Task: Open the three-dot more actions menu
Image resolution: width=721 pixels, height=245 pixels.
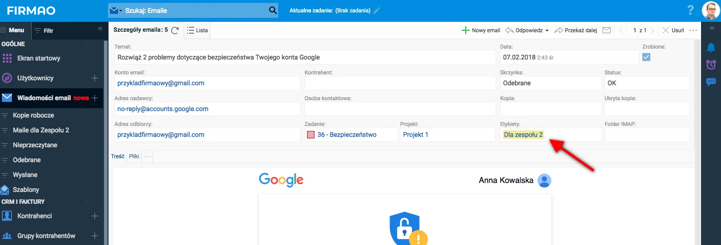Action: [x=693, y=30]
